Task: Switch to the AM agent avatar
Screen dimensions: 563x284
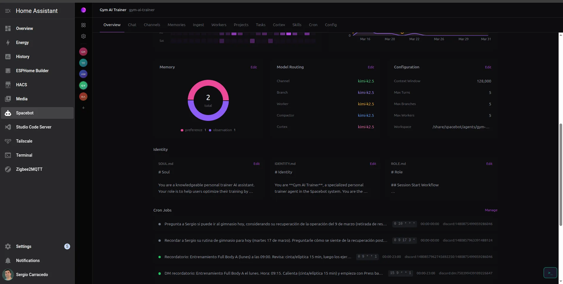Action: point(83,74)
